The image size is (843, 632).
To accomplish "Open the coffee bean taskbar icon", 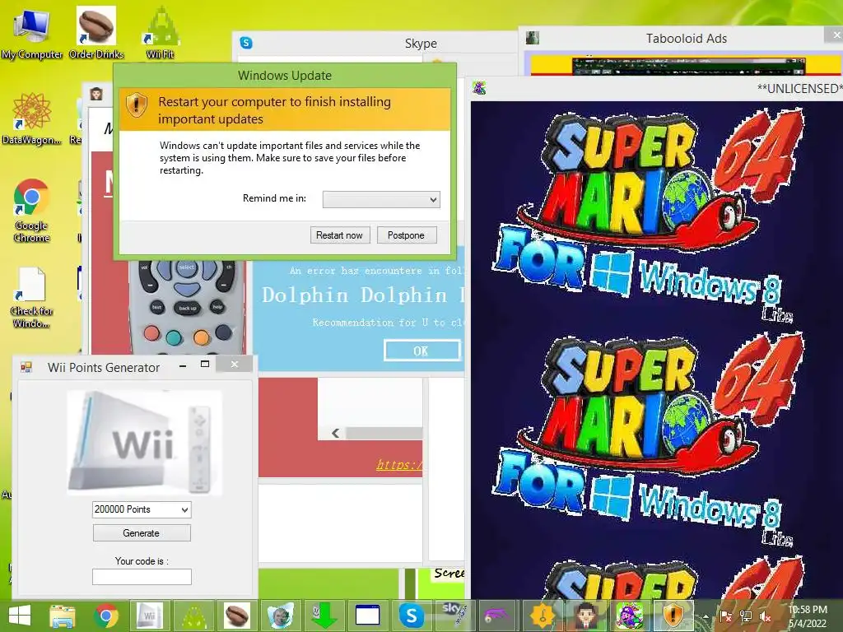I will [x=236, y=616].
